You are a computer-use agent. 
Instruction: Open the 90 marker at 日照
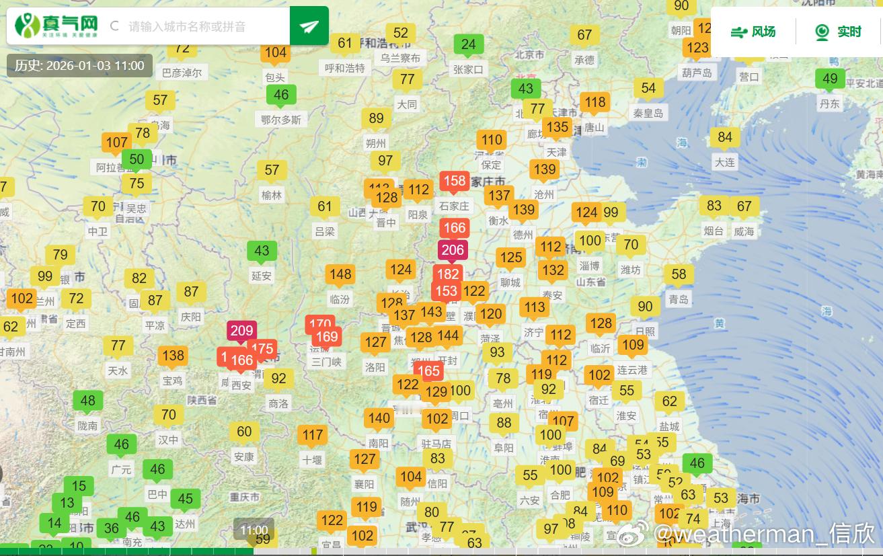tap(645, 308)
